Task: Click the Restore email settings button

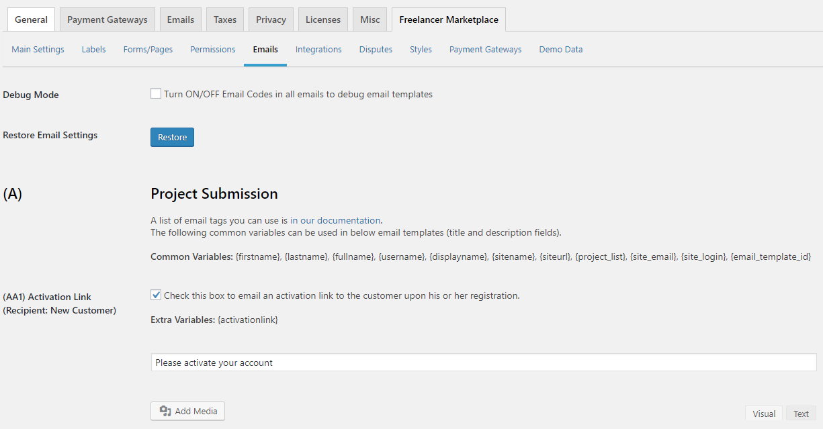Action: pos(172,137)
